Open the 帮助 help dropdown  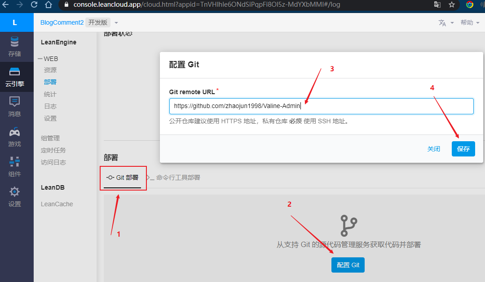pos(470,22)
